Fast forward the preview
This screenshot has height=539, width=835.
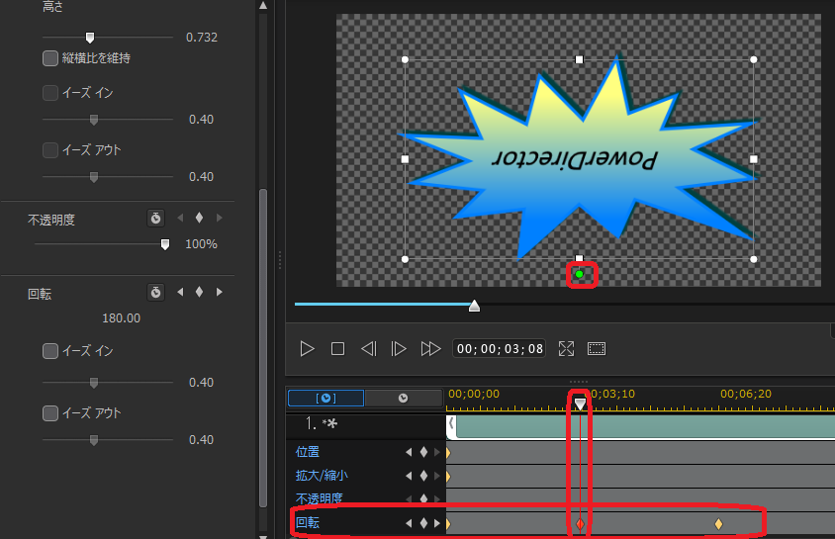pos(430,349)
